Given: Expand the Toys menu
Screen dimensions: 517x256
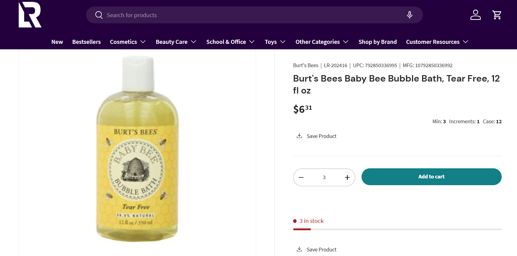Looking at the screenshot, I should point(275,42).
